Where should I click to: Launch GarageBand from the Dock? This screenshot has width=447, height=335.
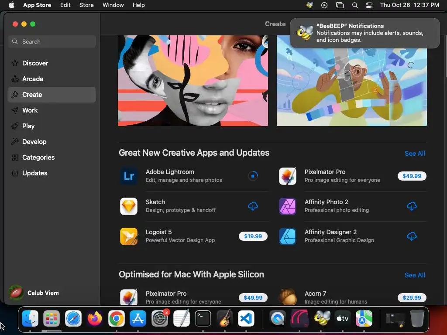(225, 318)
